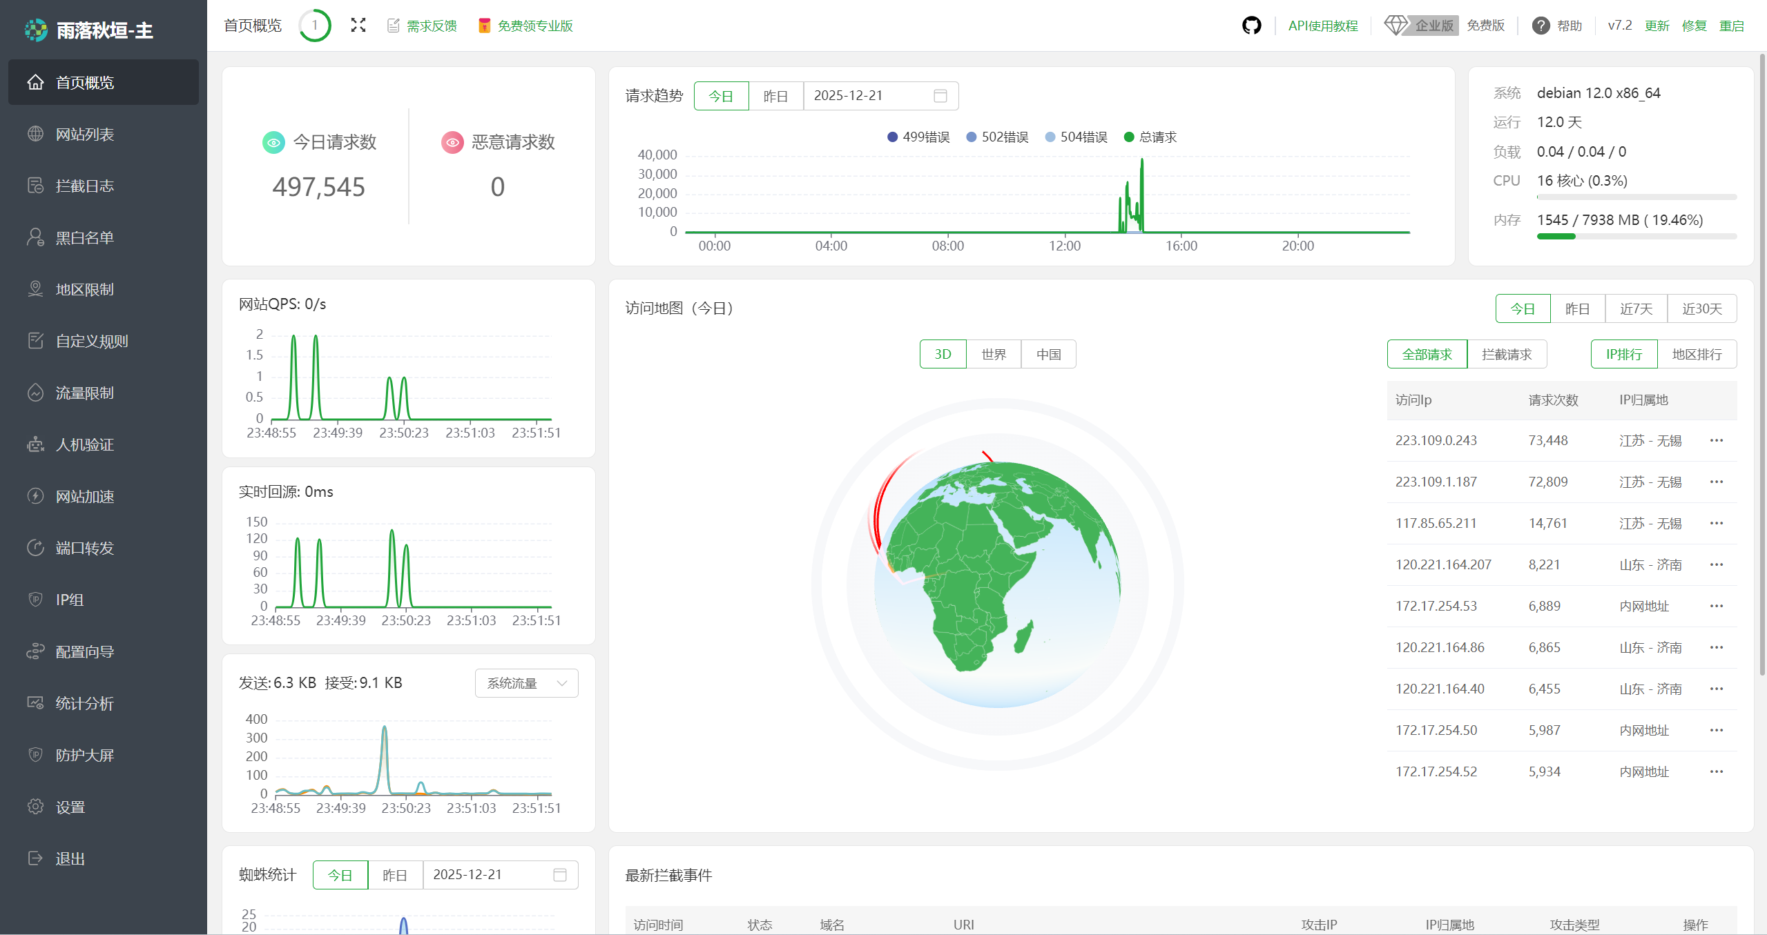This screenshot has width=1767, height=935.
Task: Open the 黑白名单 sidebar icon
Action: click(x=35, y=237)
